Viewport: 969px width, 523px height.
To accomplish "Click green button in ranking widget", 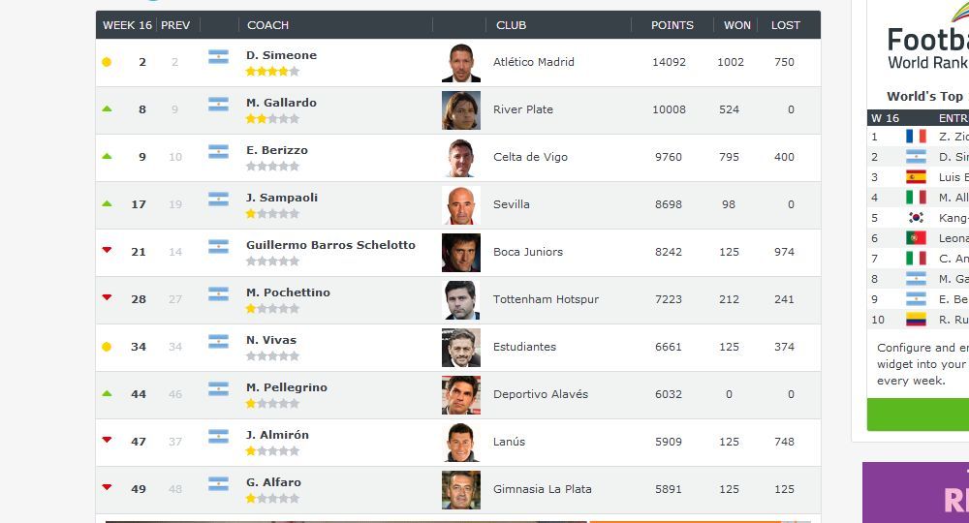I will click(x=921, y=415).
